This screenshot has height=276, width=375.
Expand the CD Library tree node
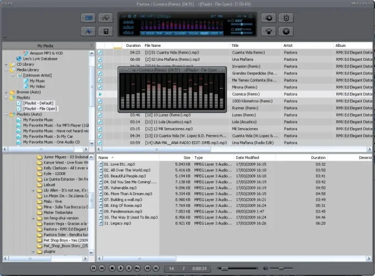6,65
